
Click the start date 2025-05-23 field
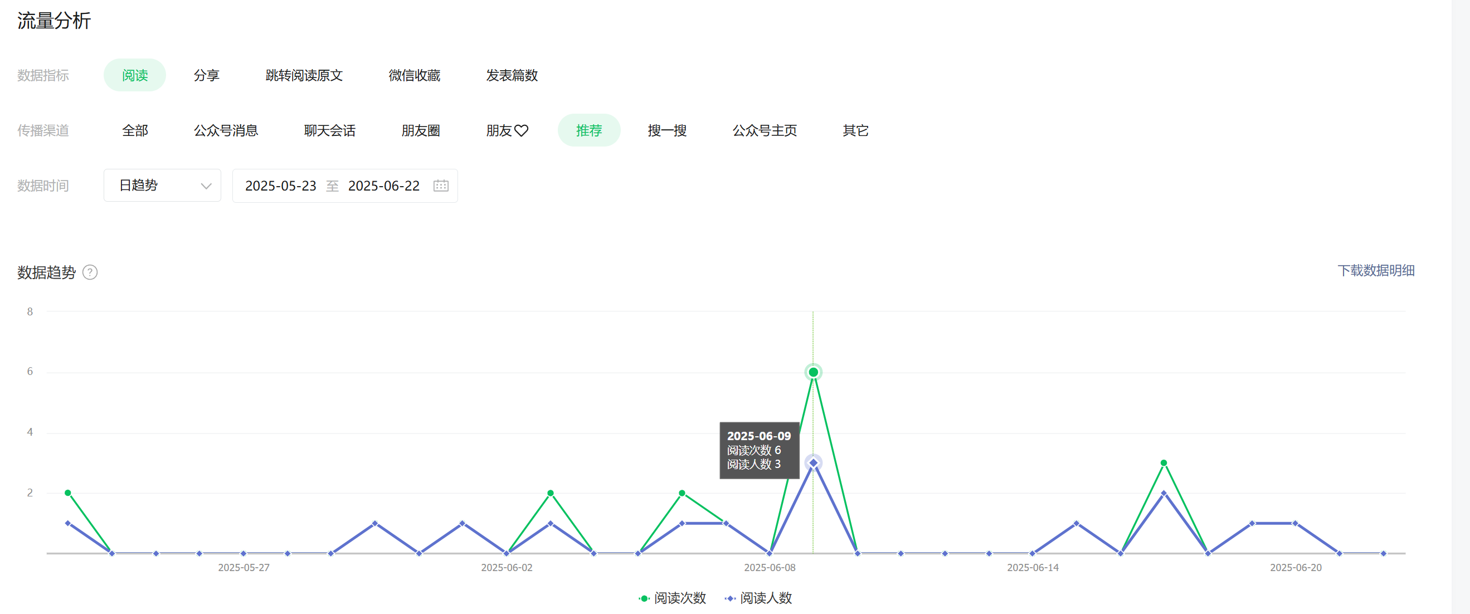click(280, 186)
